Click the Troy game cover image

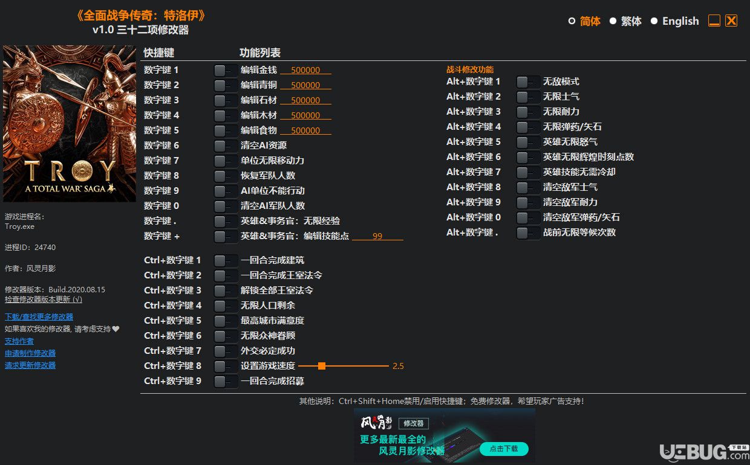coord(70,124)
